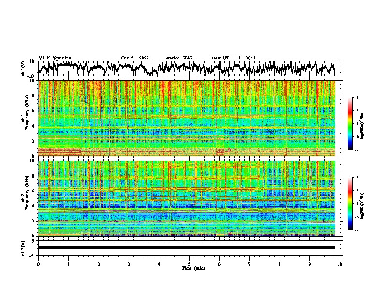Click the date text 'Oct. 5 , 2022'

[135, 58]
